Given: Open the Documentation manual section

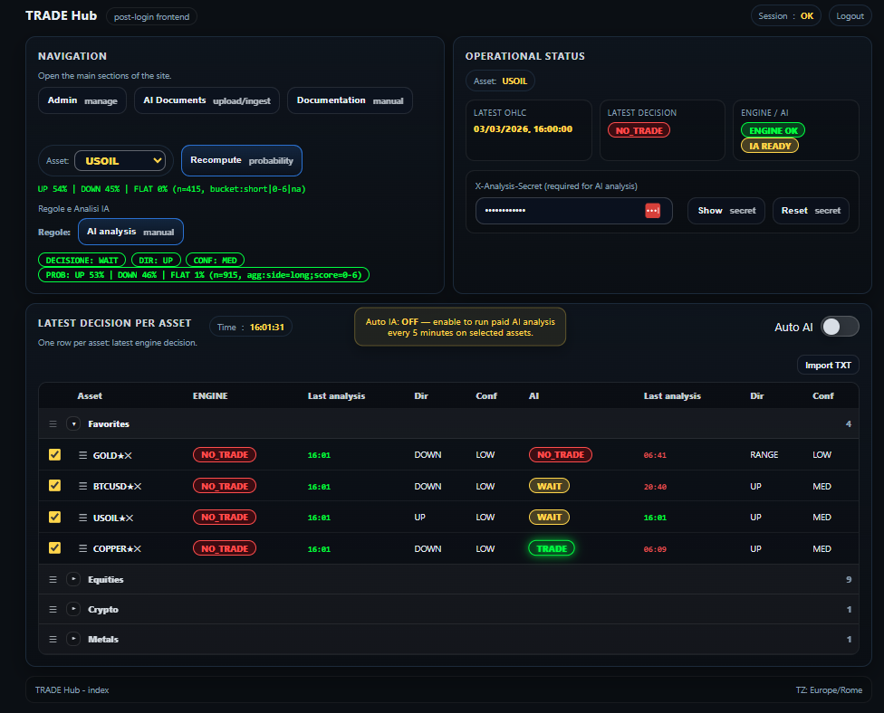Looking at the screenshot, I should point(350,100).
